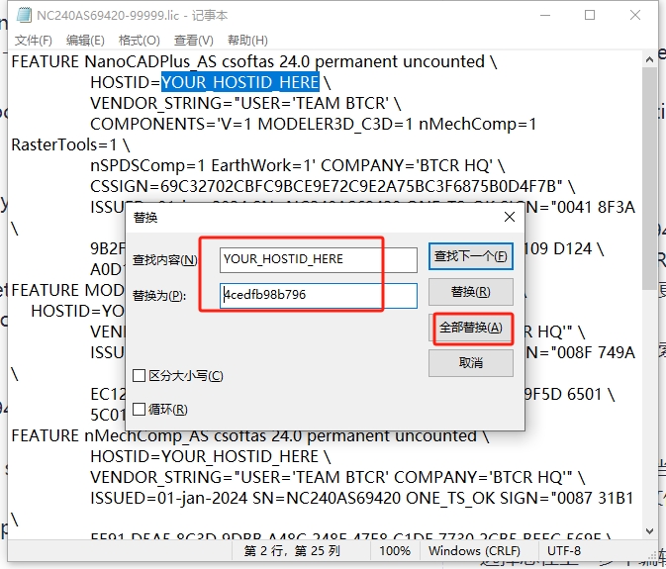Image resolution: width=666 pixels, height=569 pixels.
Task: Click the 替换为 input field
Action: (318, 296)
